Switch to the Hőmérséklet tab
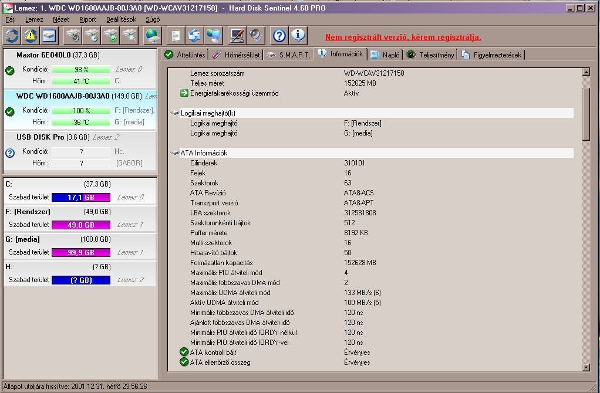 click(235, 55)
